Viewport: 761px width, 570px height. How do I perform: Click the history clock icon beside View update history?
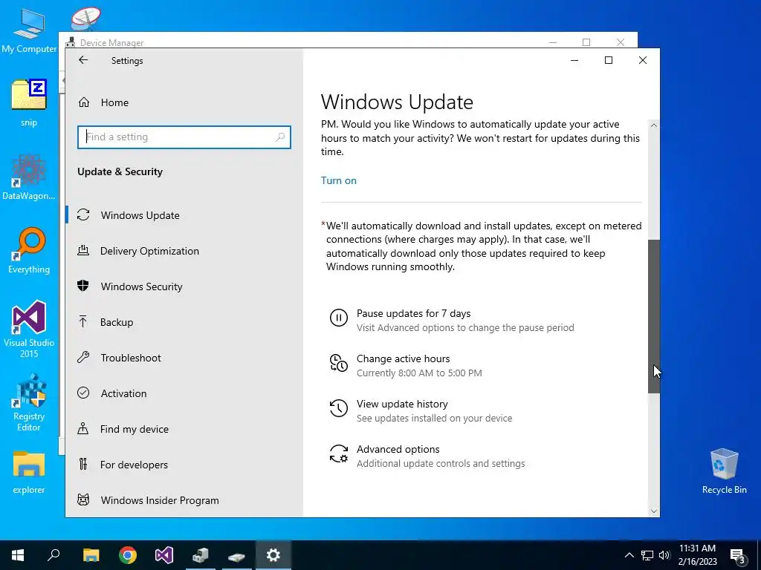[x=339, y=408]
